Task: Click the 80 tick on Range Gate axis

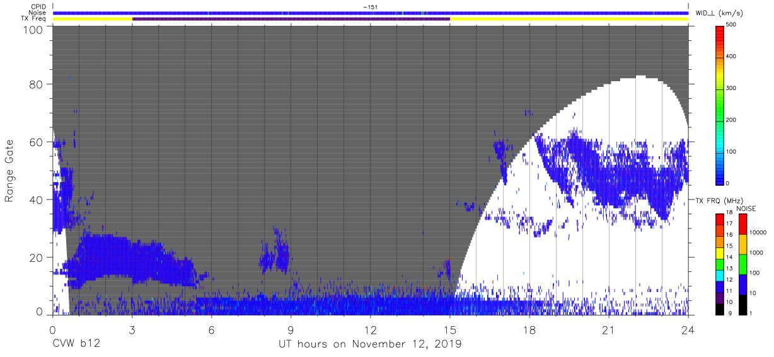Action: (37, 84)
